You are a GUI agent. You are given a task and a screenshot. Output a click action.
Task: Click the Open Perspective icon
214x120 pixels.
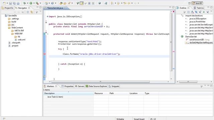click(x=190, y=3)
